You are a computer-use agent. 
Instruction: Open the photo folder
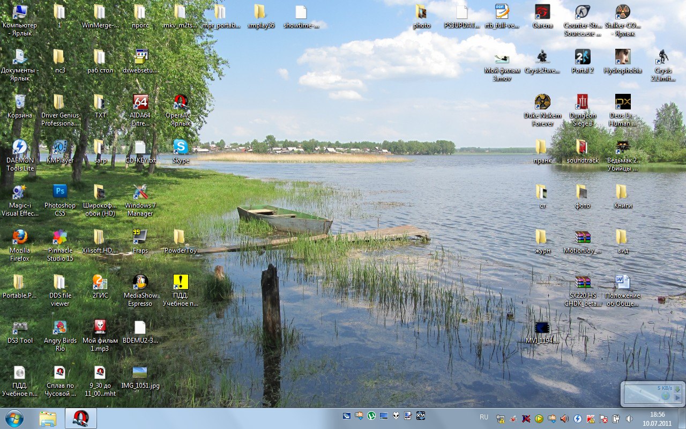click(422, 16)
